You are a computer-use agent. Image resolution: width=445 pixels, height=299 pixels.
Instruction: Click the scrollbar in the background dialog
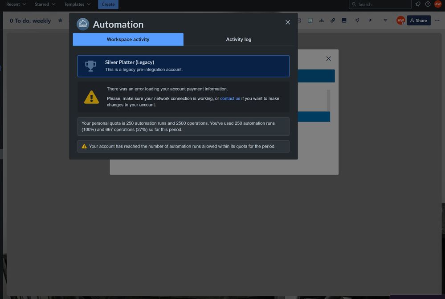(328, 102)
